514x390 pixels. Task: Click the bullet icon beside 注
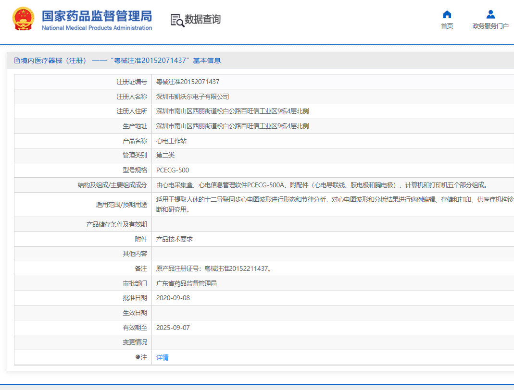(x=138, y=357)
